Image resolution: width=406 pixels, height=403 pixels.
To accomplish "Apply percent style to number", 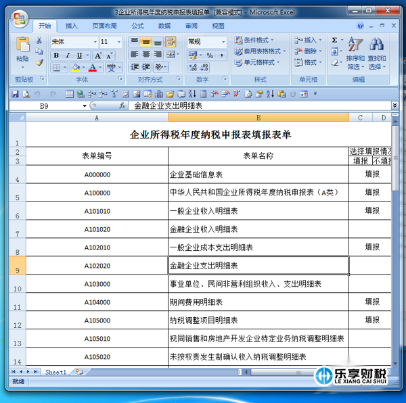I will click(x=210, y=55).
